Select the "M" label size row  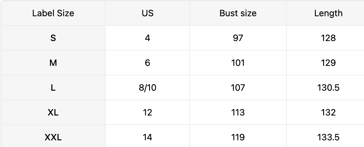pos(53,63)
